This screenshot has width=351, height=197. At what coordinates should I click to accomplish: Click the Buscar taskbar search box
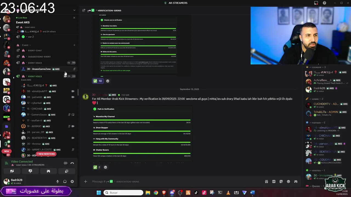pos(123,193)
